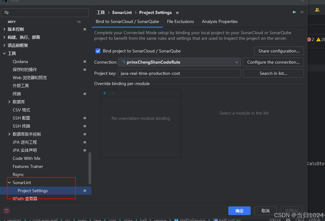Focus the Project key input field
This screenshot has width=325, height=221.
tap(179, 73)
